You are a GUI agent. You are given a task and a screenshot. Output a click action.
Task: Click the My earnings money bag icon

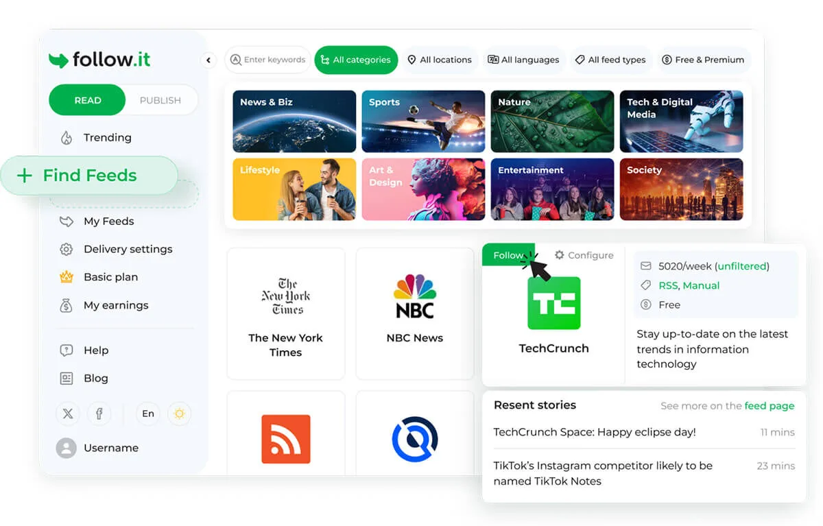[x=67, y=306]
